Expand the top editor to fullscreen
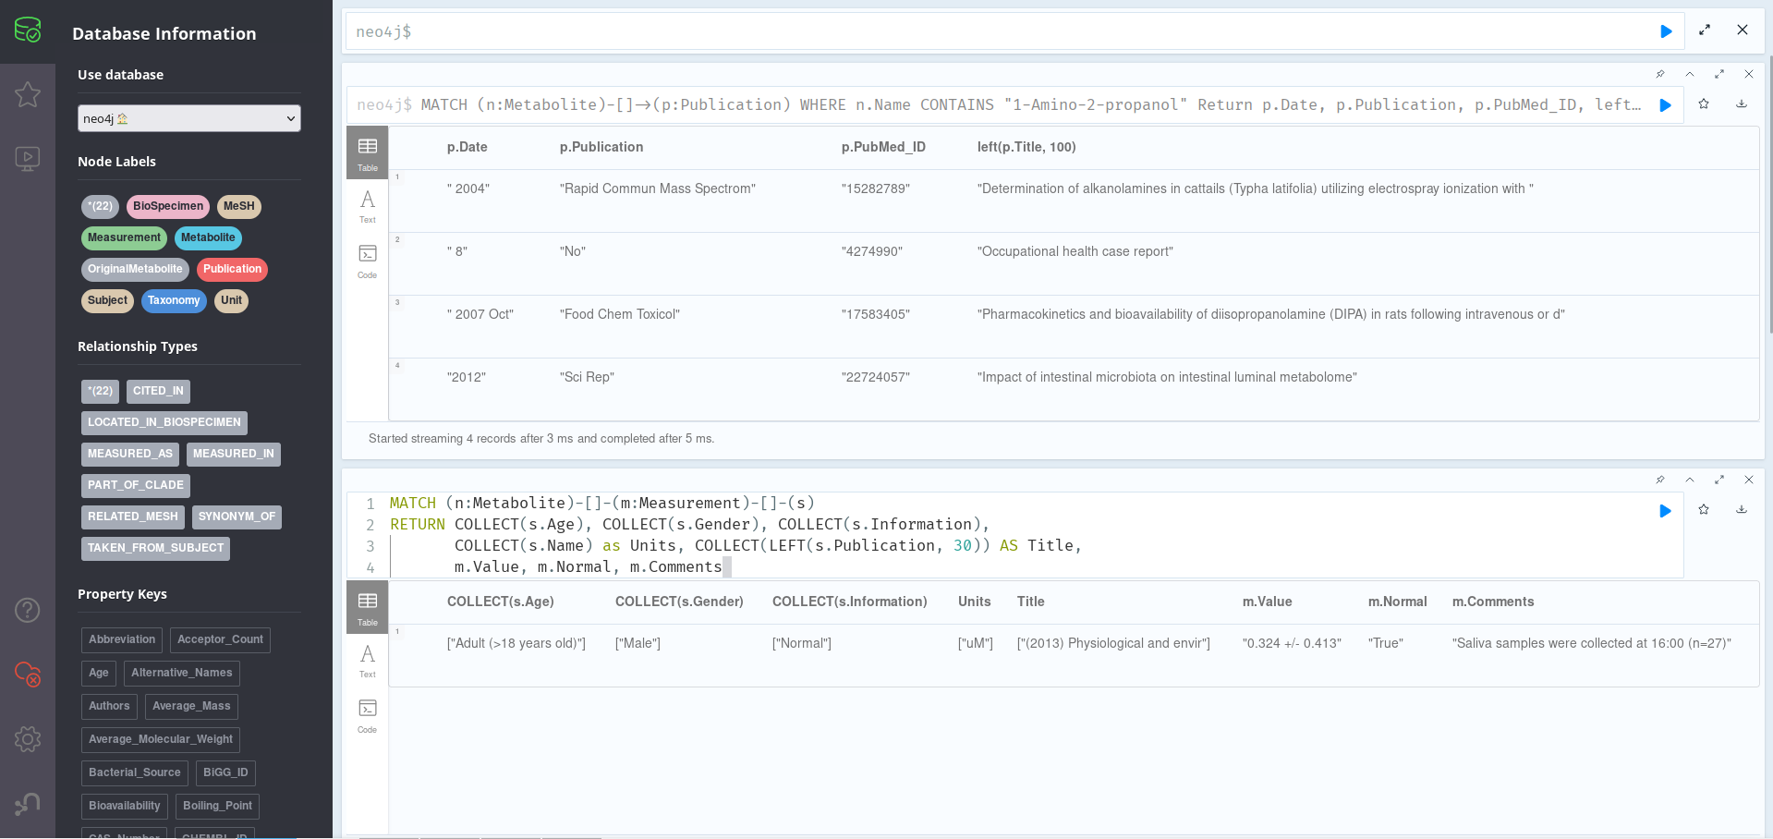 [x=1705, y=30]
